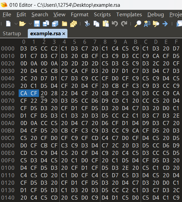Open the Format menu

[x=80, y=15]
